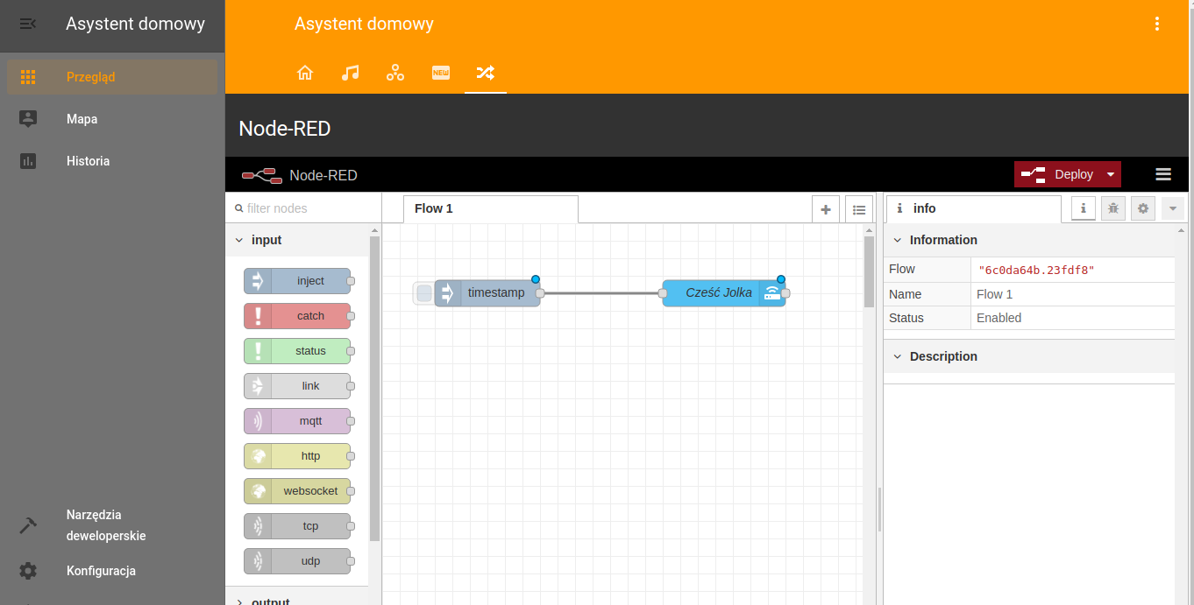Switch to the NEW badge tab
1194x605 pixels.
point(441,73)
